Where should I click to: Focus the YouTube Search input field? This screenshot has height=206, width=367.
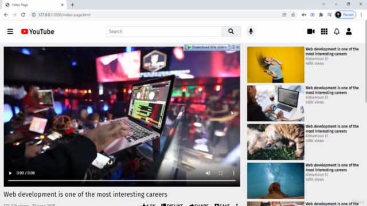pos(164,31)
